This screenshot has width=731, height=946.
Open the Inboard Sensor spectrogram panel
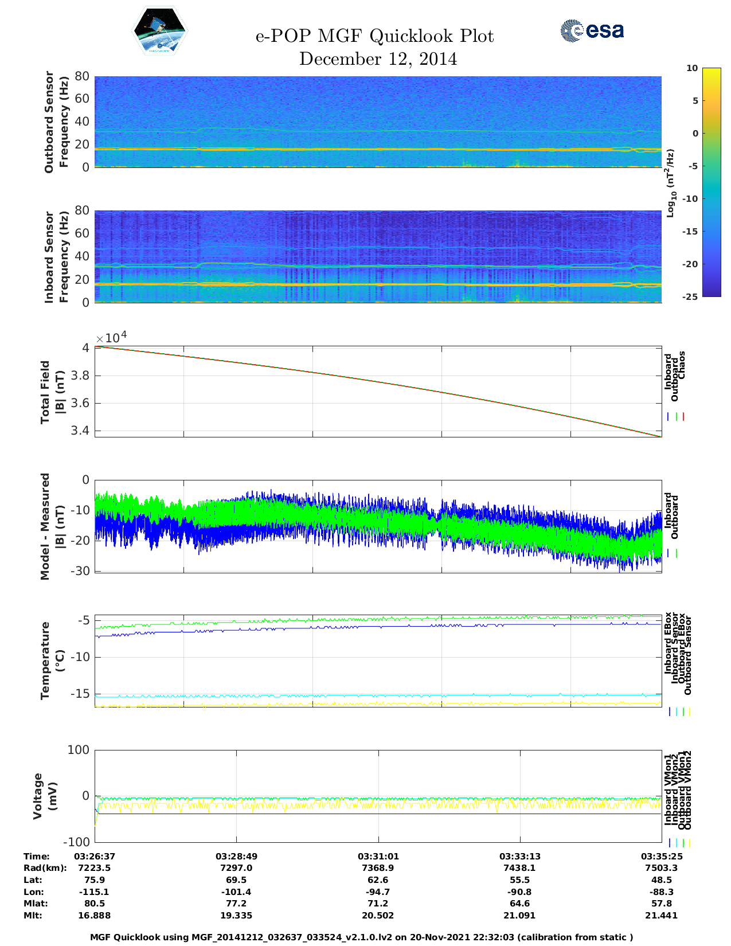378,256
